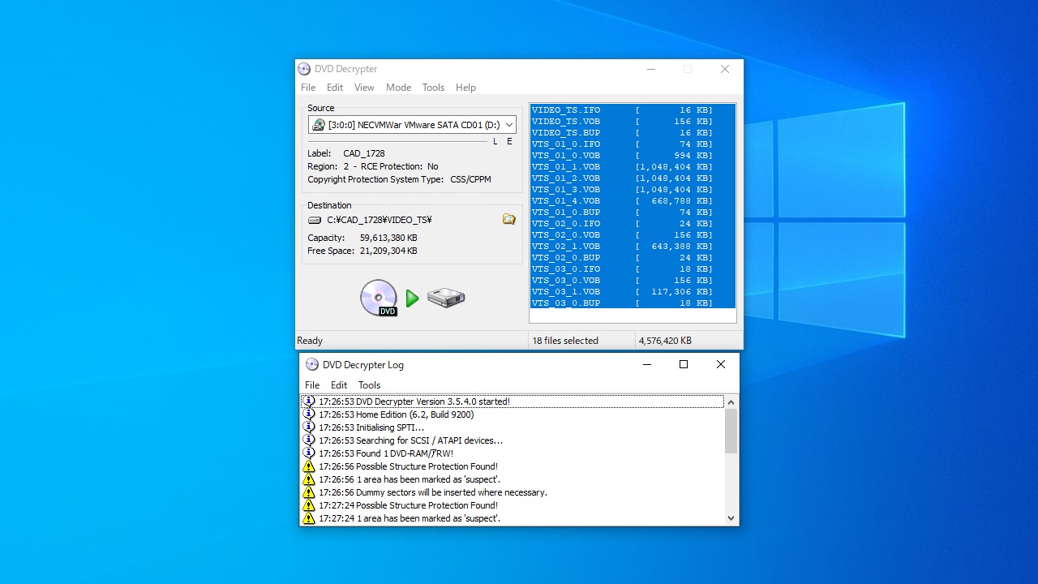
Task: Close the DVD Decrypter Log window
Action: (721, 365)
